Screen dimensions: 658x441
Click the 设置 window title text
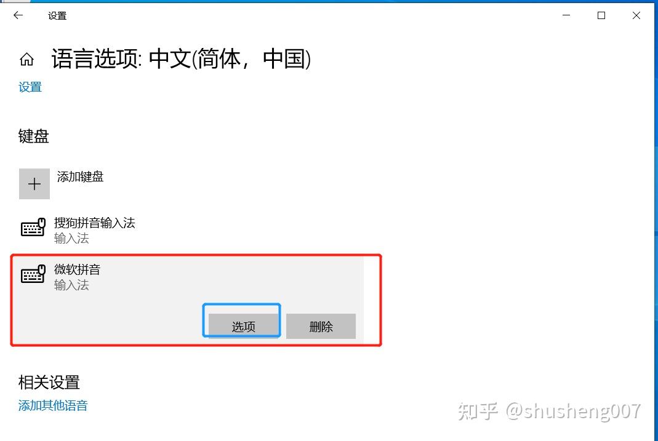point(57,16)
